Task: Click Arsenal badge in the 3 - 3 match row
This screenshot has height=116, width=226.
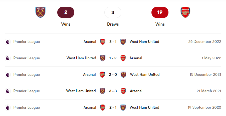Action: tap(123, 91)
